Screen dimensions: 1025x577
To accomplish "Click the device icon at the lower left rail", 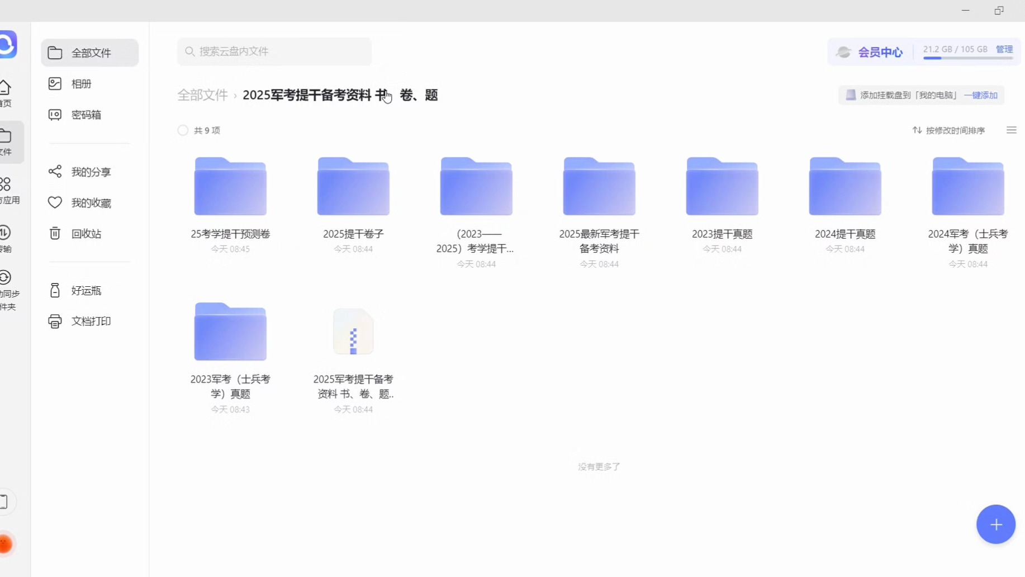I will (x=4, y=502).
